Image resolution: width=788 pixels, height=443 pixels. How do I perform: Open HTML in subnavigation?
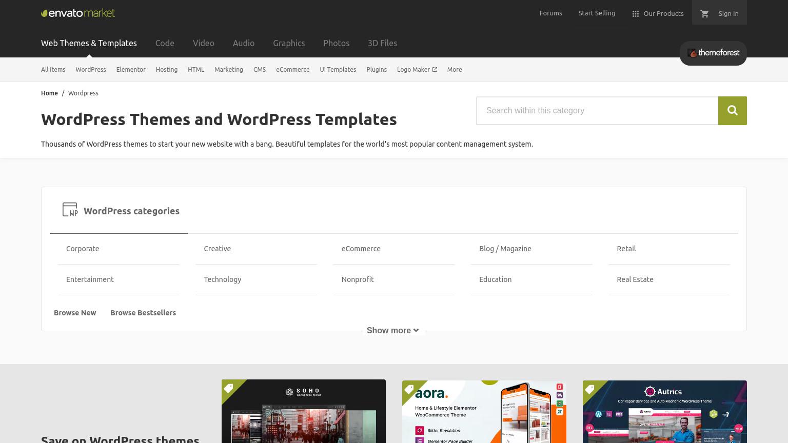tap(196, 70)
